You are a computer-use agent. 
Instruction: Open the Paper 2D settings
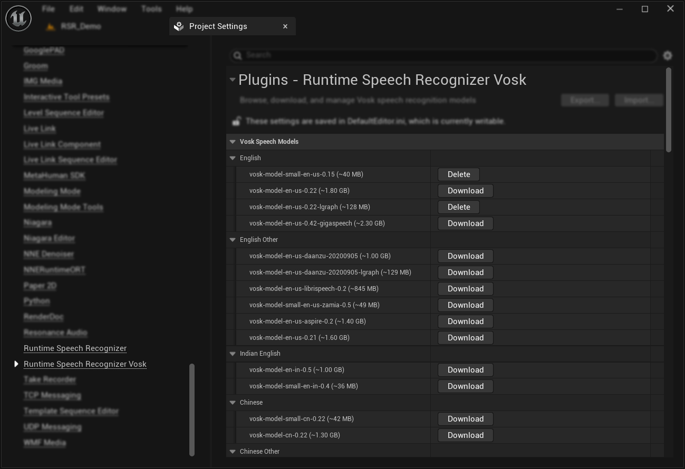40,286
